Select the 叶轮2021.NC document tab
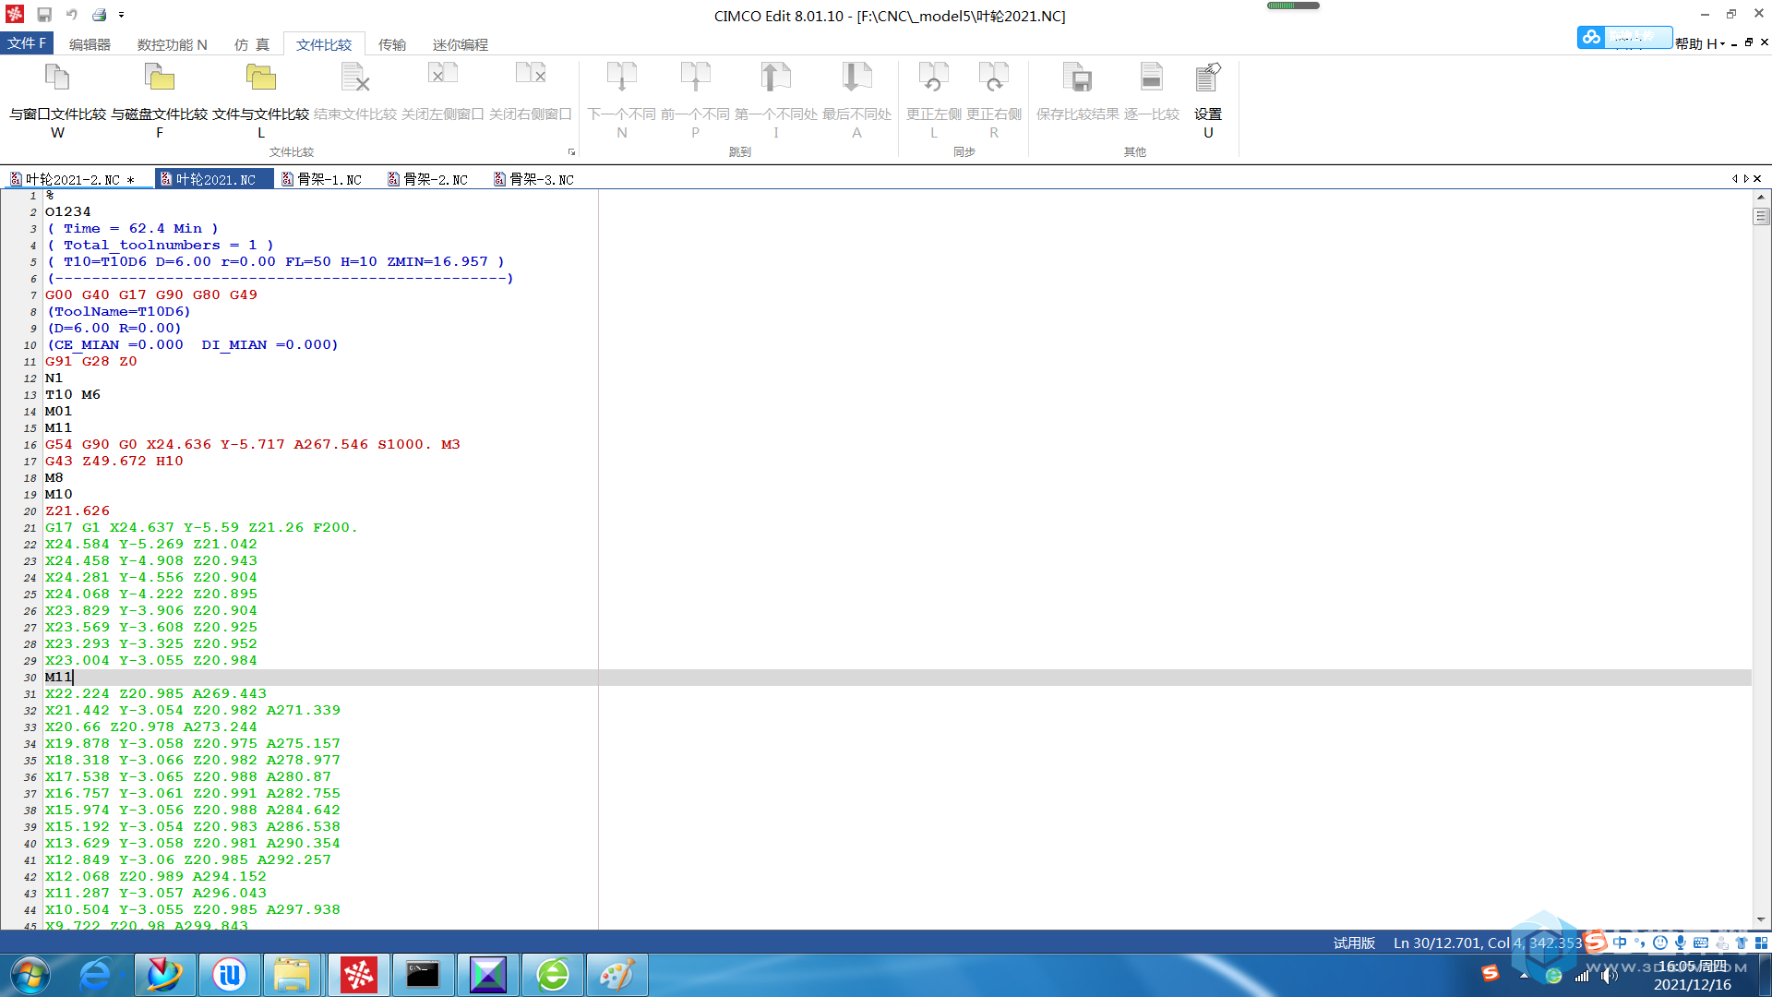Image resolution: width=1772 pixels, height=997 pixels. (x=215, y=179)
